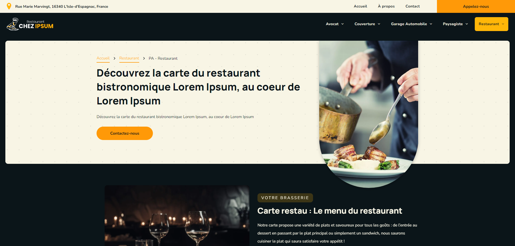Expand the Couverture menu chevron

click(x=379, y=24)
